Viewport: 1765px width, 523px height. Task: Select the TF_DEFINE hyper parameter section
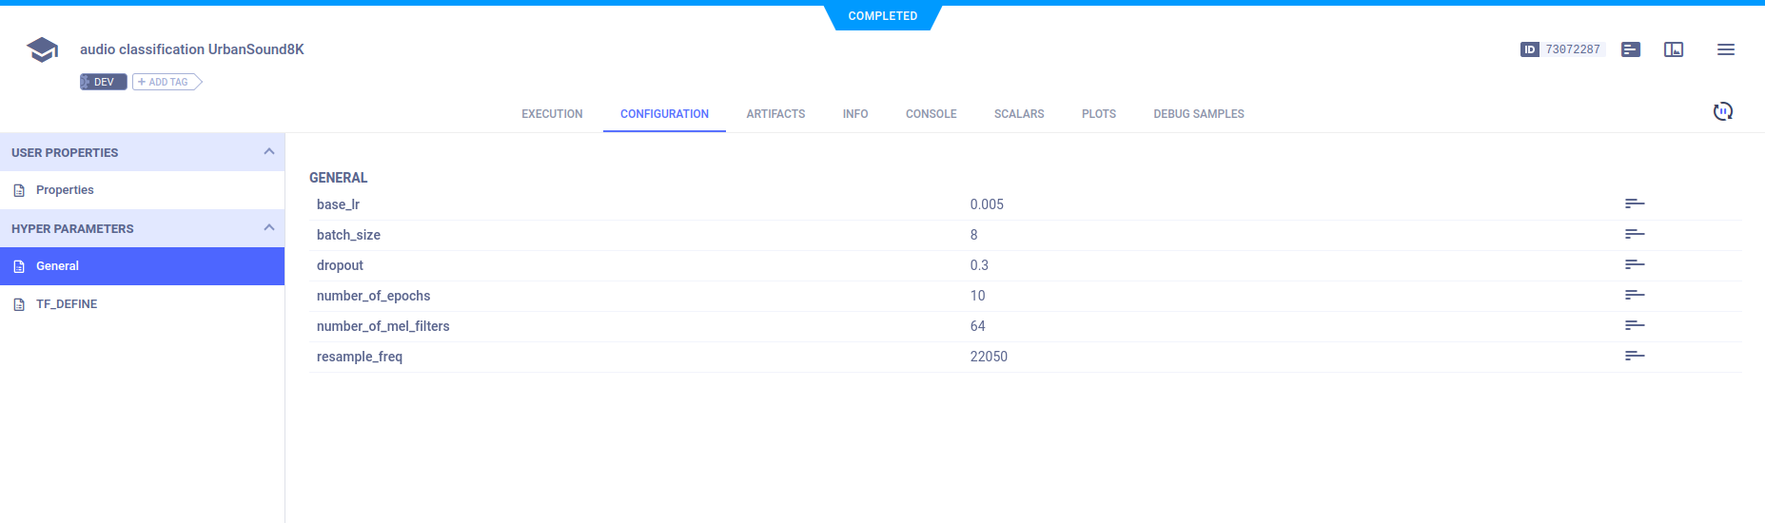point(67,304)
